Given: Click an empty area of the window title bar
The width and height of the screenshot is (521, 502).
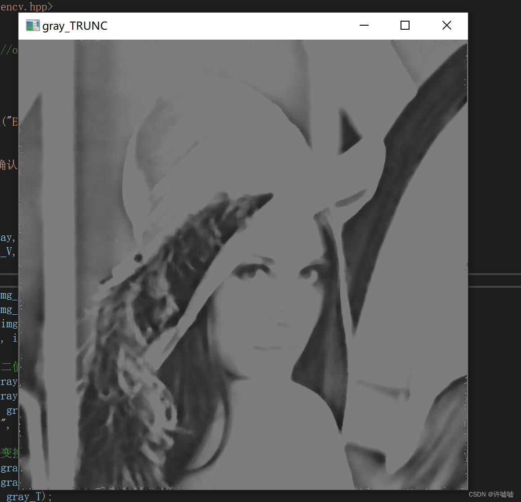Looking at the screenshot, I should 225,26.
